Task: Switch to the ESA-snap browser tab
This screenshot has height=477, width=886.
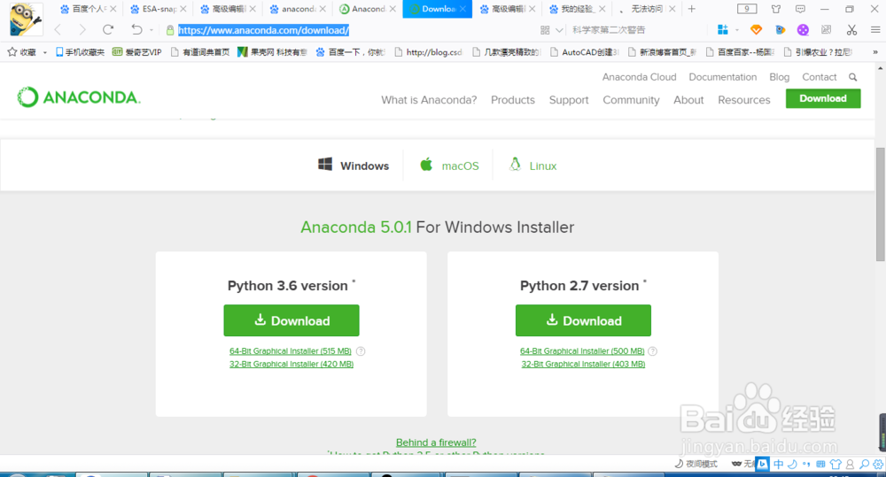Action: (159, 9)
